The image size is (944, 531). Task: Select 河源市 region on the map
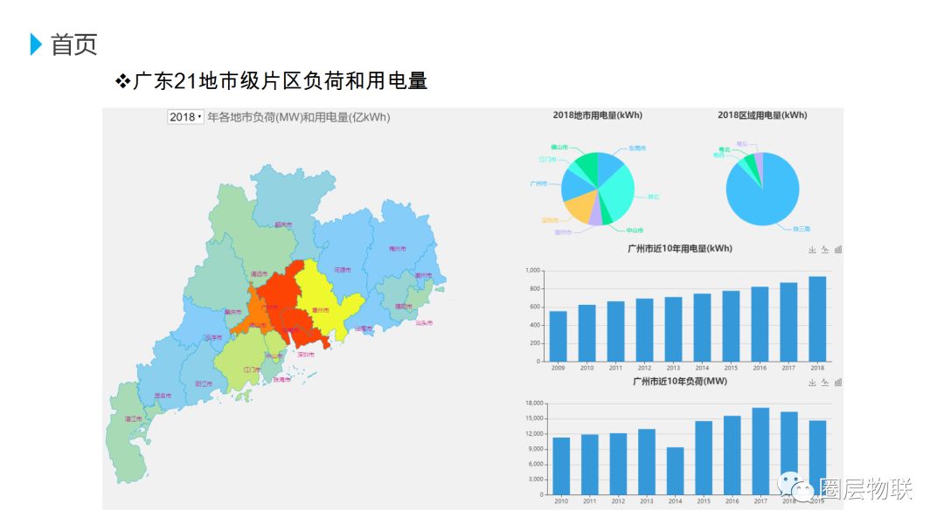[344, 252]
